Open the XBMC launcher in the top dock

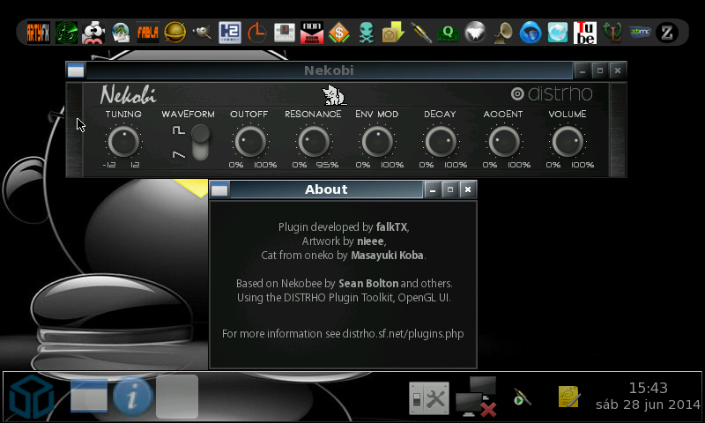click(641, 33)
